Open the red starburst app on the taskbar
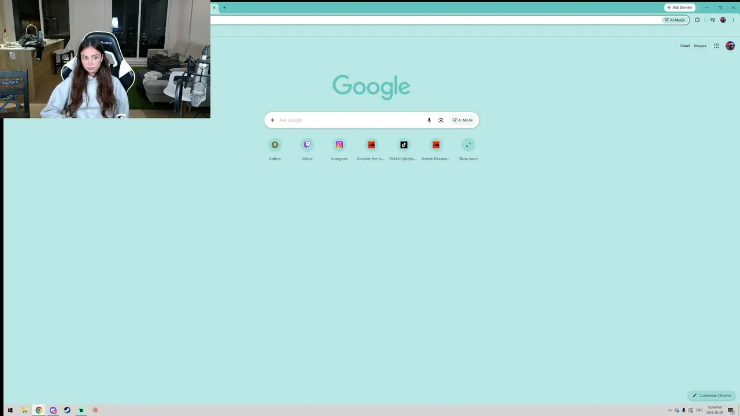The height and width of the screenshot is (416, 740). point(95,410)
